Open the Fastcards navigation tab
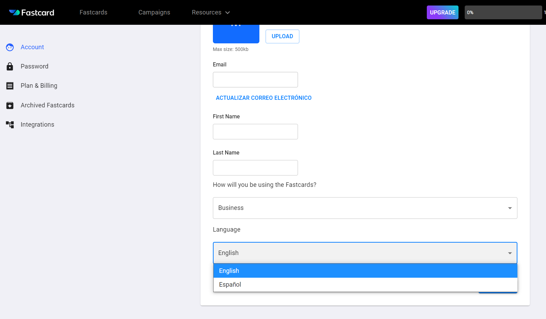 point(93,12)
